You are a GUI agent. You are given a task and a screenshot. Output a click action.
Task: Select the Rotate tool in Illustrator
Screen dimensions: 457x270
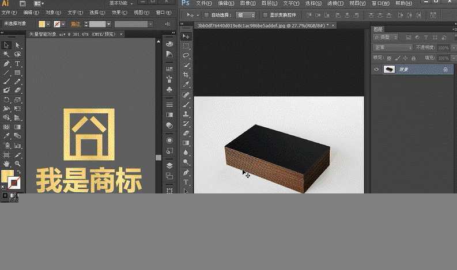(x=6, y=100)
